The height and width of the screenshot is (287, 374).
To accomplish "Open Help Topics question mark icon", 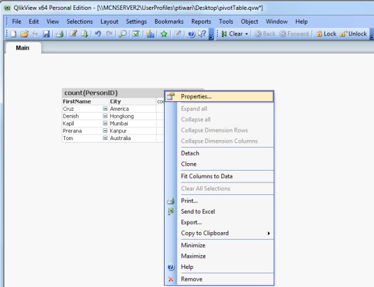I will [x=191, y=34].
